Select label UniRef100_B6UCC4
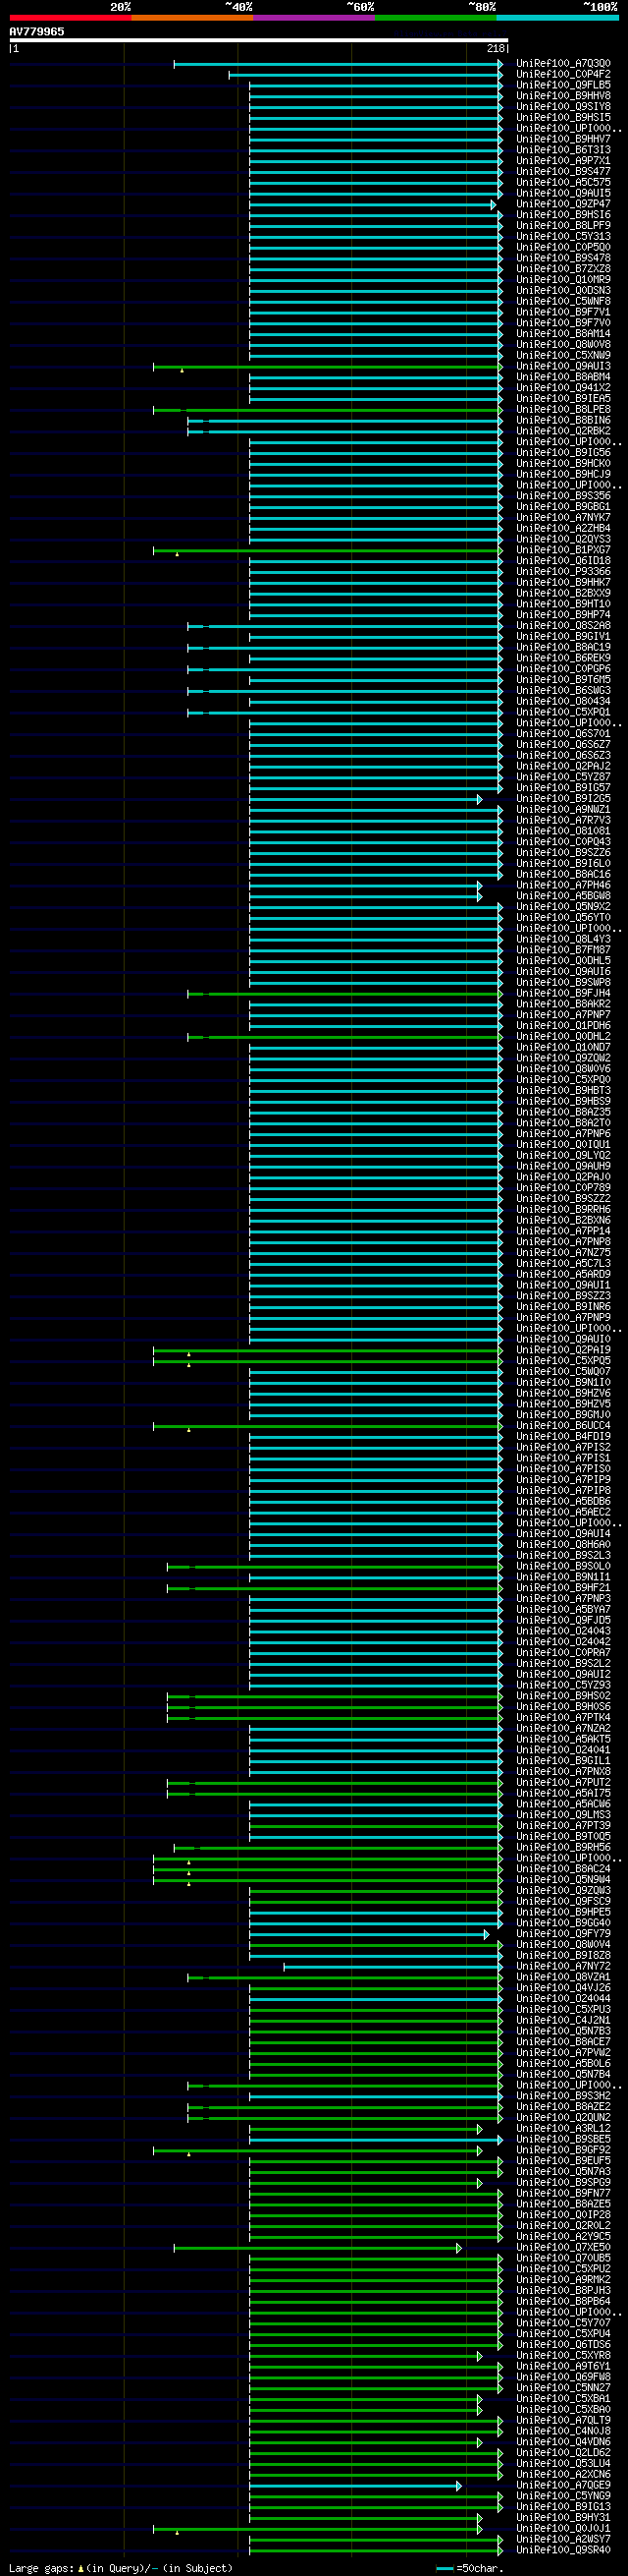The image size is (628, 2576). [563, 1426]
